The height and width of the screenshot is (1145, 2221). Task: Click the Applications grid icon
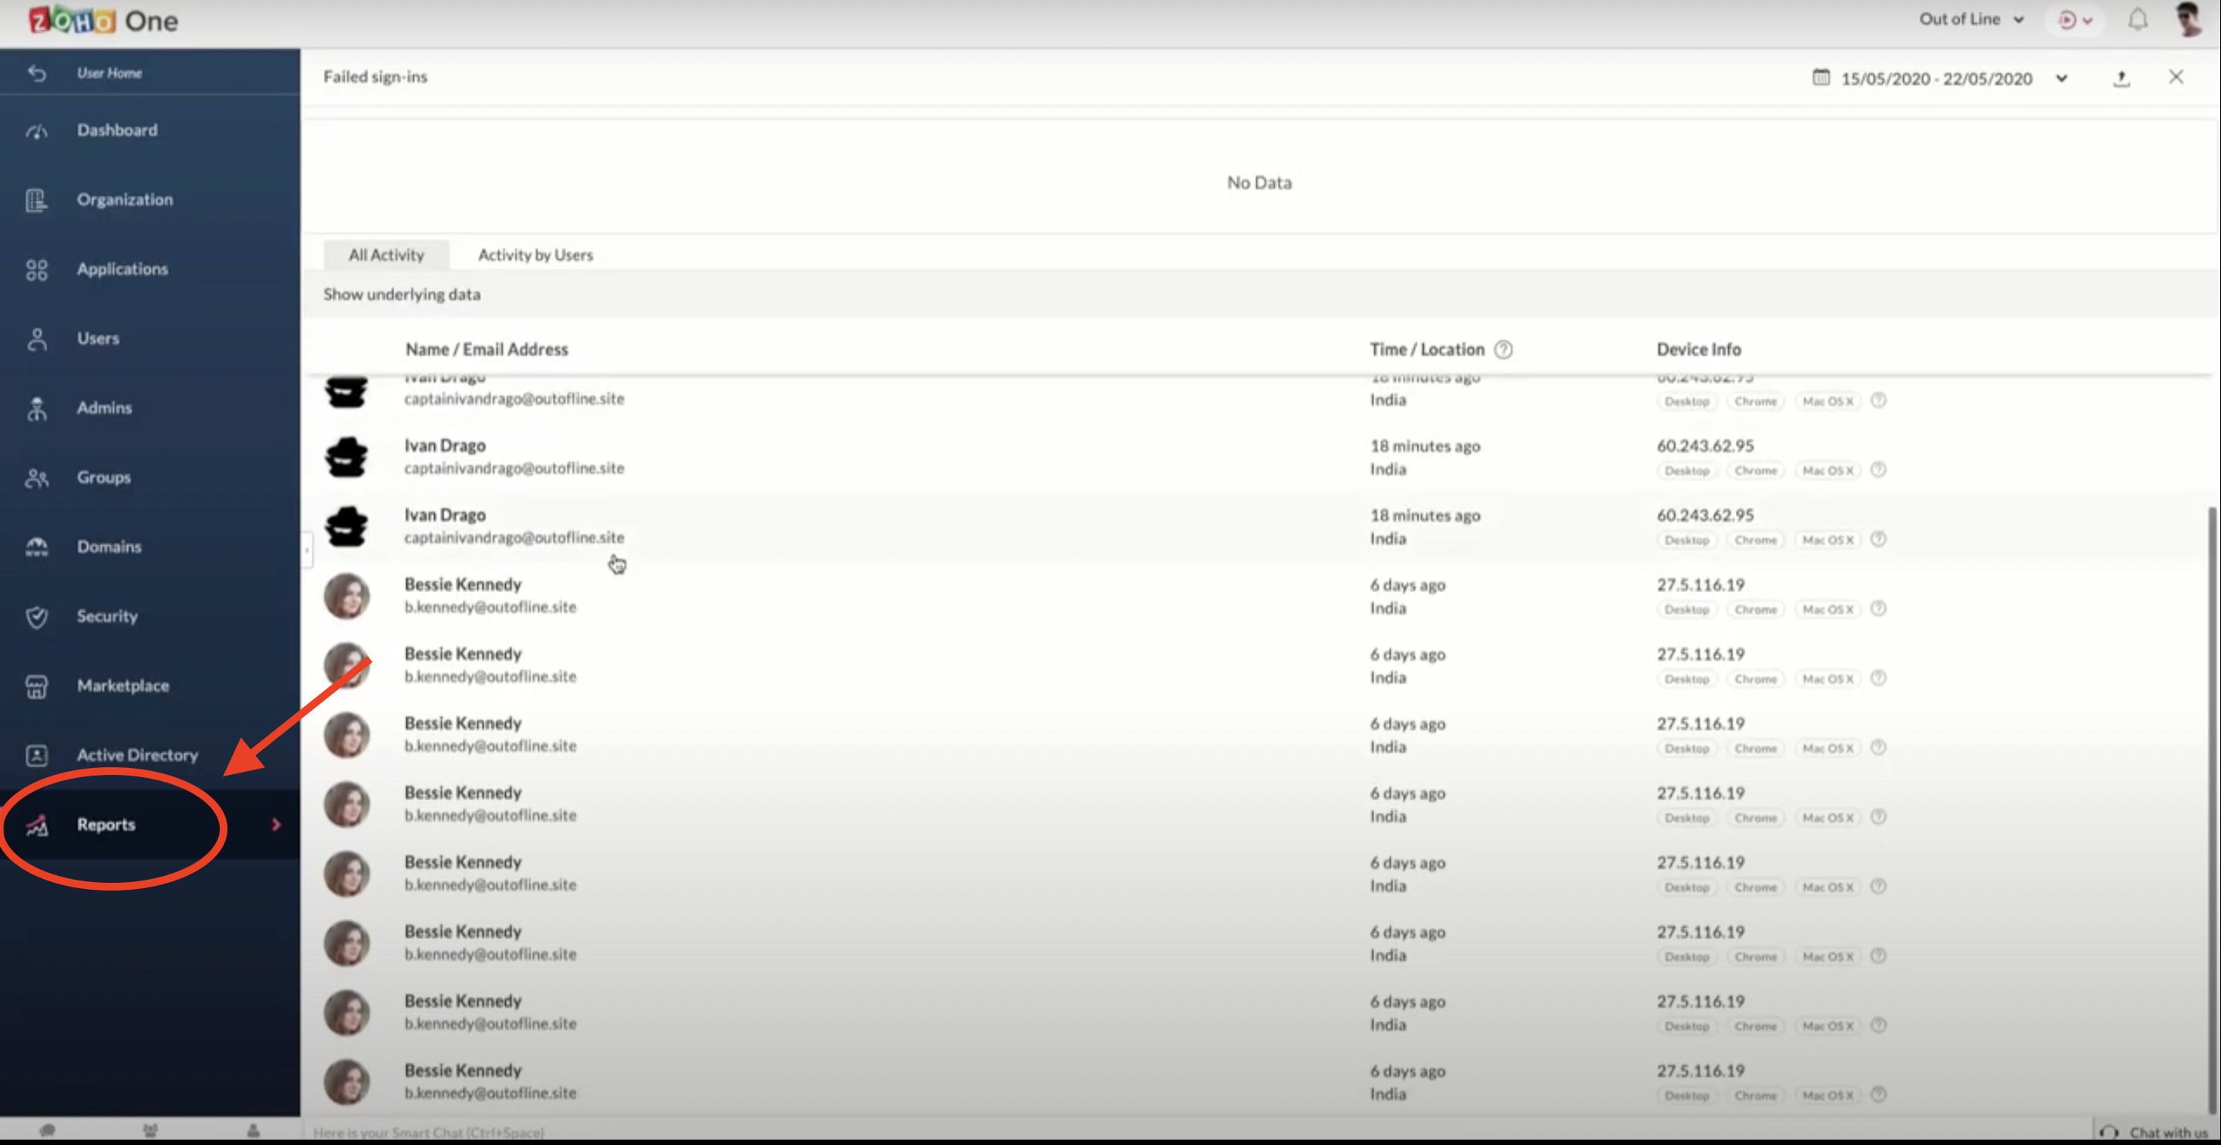(x=36, y=270)
